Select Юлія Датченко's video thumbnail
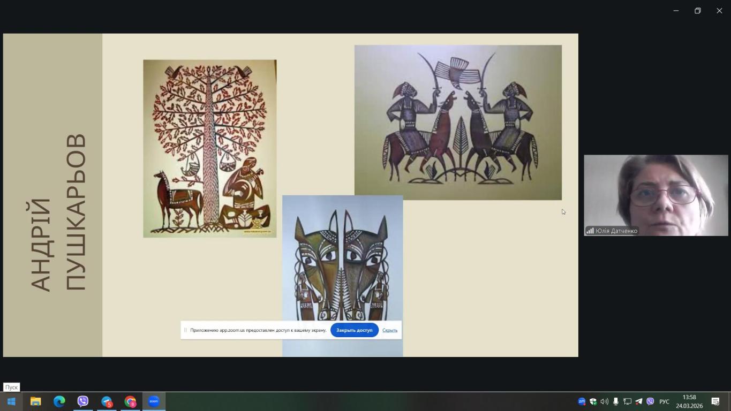 [655, 195]
